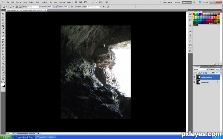Open the layer blend mode dropdown

click(201, 69)
